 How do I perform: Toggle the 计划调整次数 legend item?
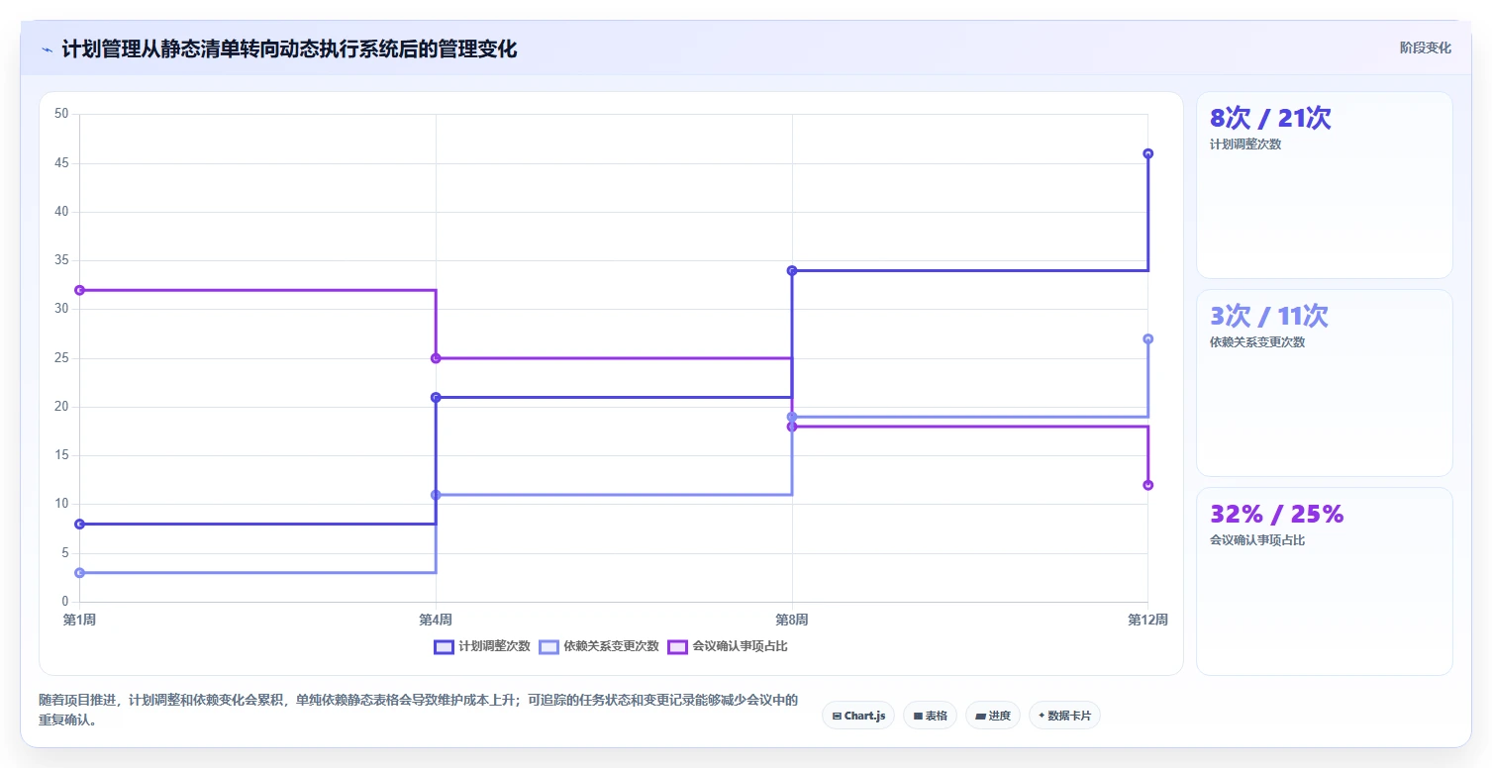pyautogui.click(x=482, y=646)
